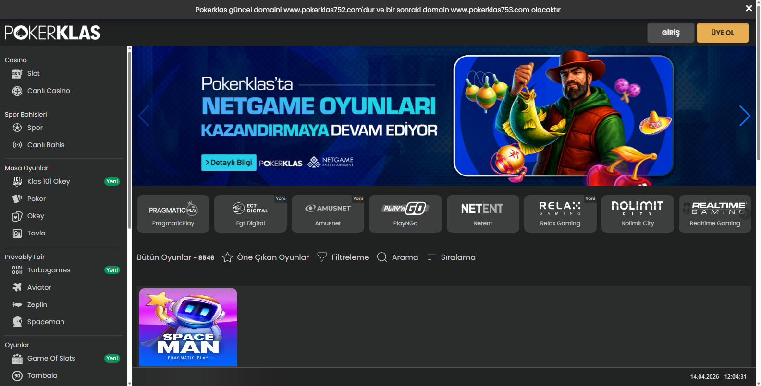
Task: Click the domain announcement text at top
Action: 378,10
